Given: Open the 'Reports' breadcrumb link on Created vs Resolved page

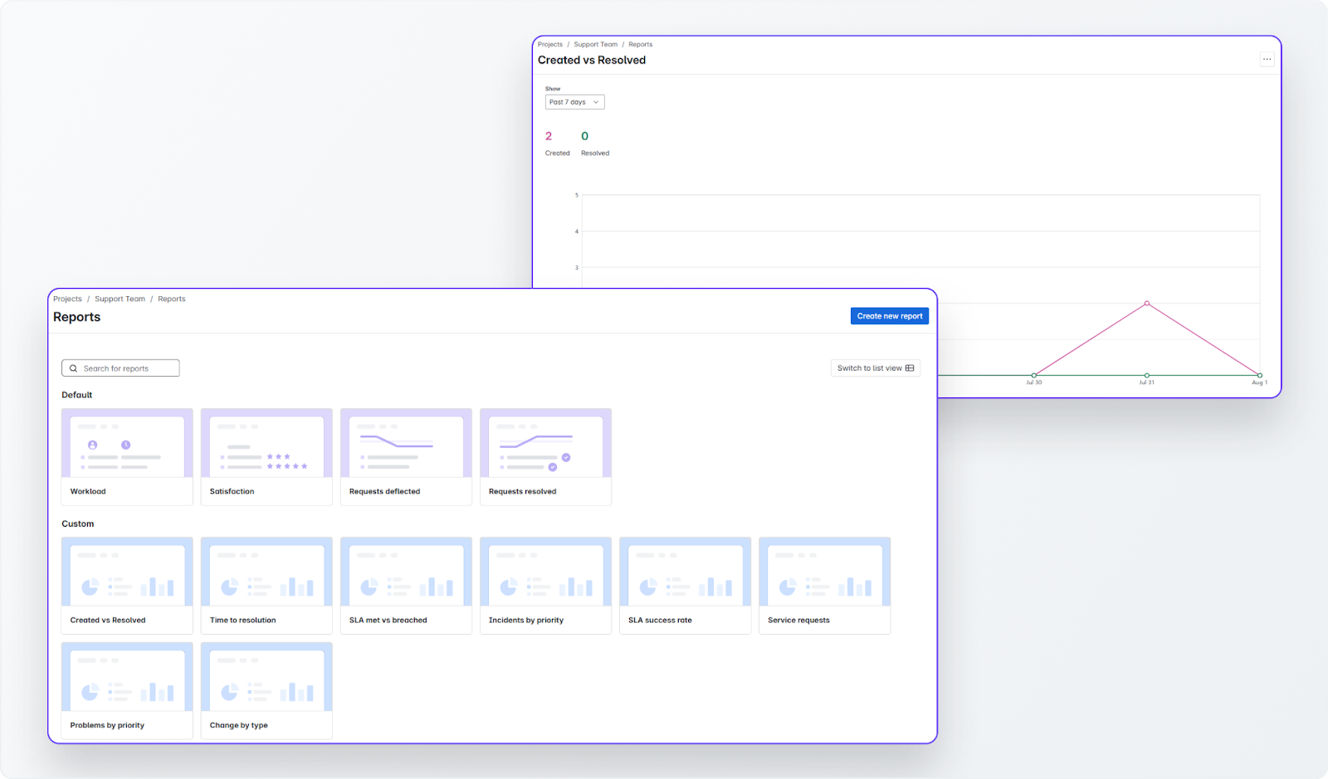Looking at the screenshot, I should [x=640, y=44].
